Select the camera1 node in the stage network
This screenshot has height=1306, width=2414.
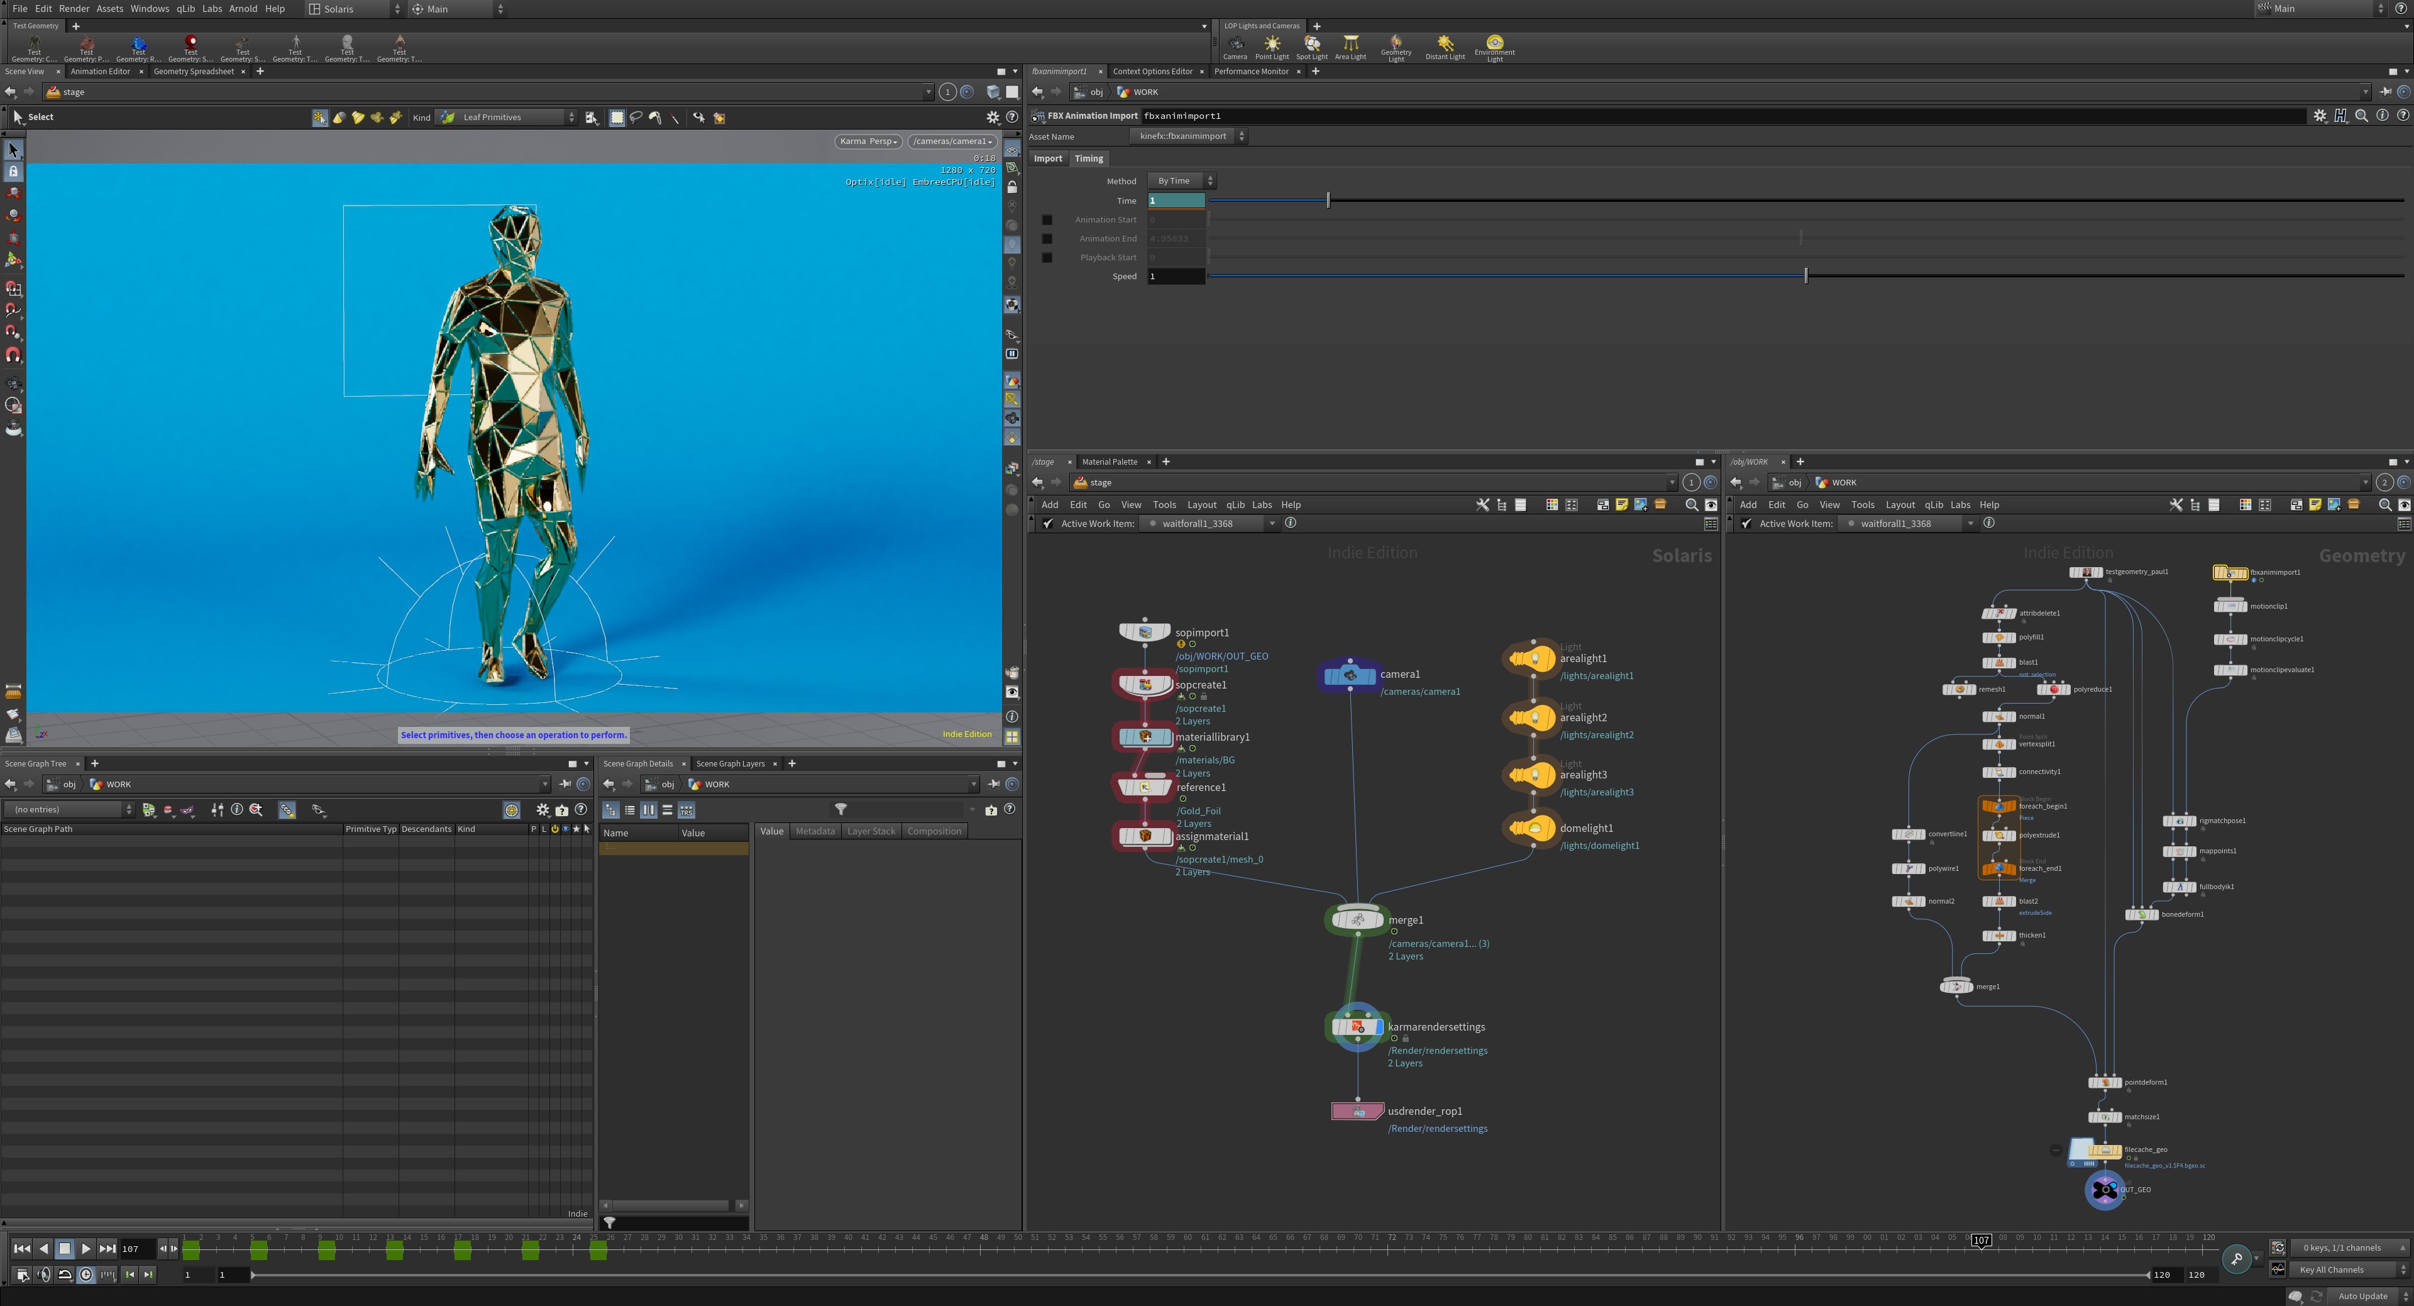(x=1350, y=675)
